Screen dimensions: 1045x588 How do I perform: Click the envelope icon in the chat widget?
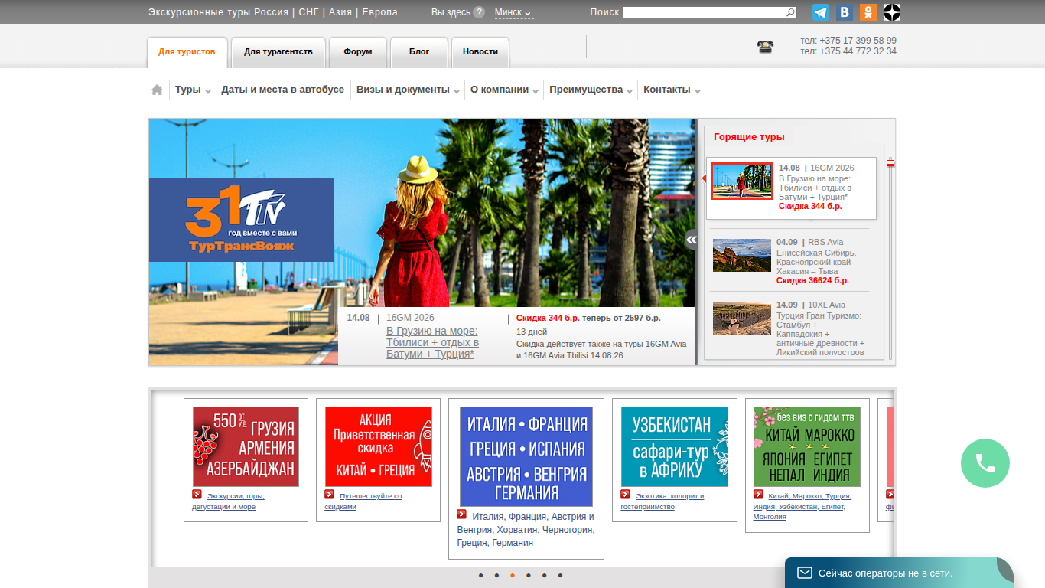804,573
